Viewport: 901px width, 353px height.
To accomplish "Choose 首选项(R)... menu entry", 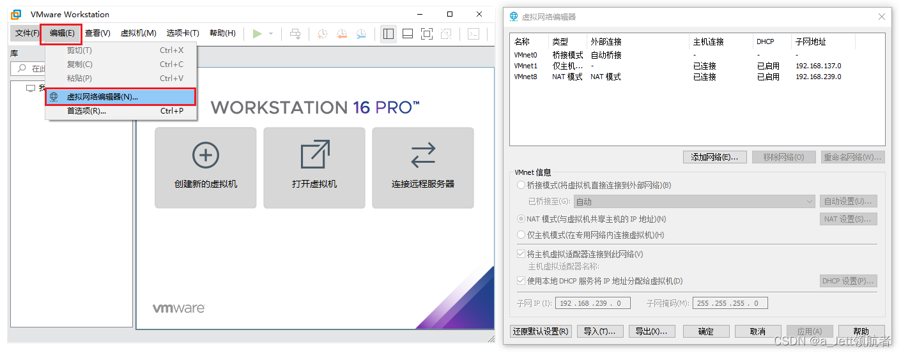I will click(x=120, y=111).
